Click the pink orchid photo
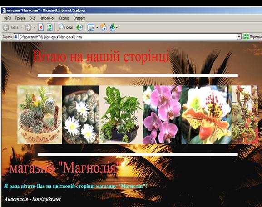This screenshot has height=207, width=262. pos(162,115)
